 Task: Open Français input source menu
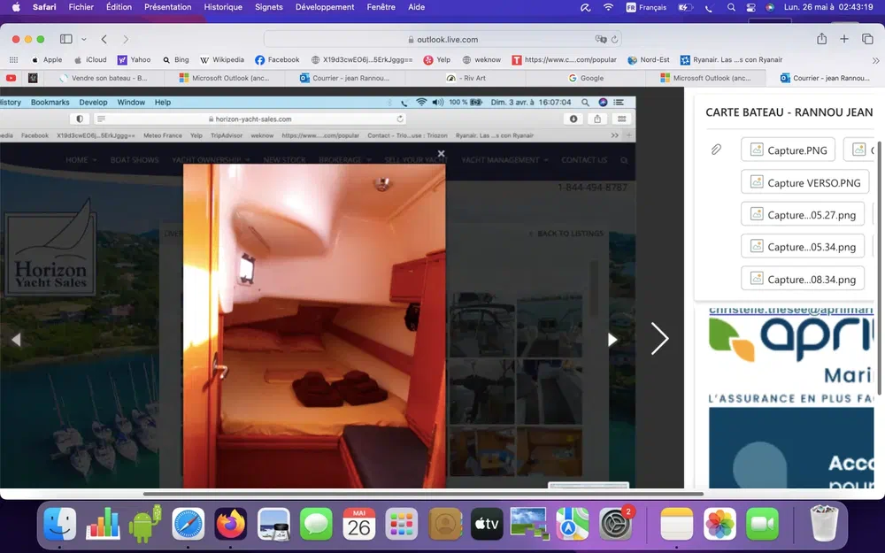coord(646,7)
